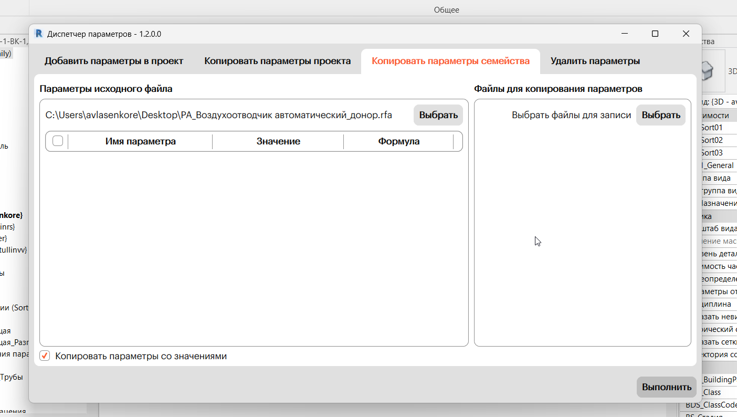
Task: Open the Добавить параметры в проект tab
Action: 114,61
